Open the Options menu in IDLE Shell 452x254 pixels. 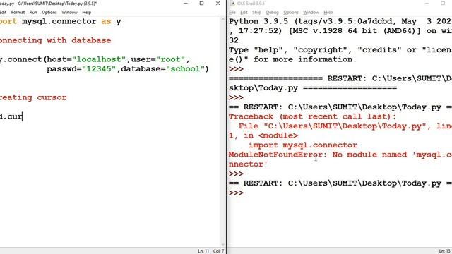coord(291,13)
